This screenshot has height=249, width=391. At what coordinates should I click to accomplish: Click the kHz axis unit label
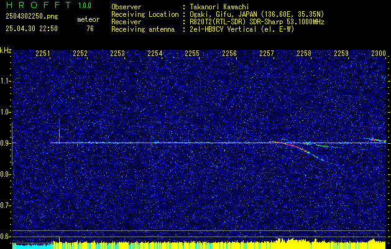6,50
